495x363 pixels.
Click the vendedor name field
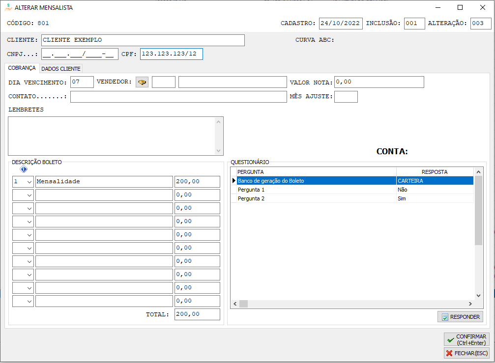tap(233, 82)
